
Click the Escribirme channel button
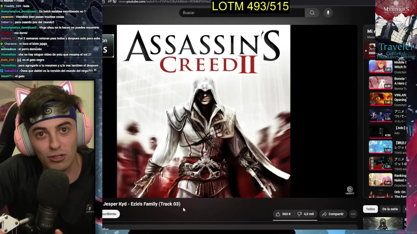click(111, 214)
